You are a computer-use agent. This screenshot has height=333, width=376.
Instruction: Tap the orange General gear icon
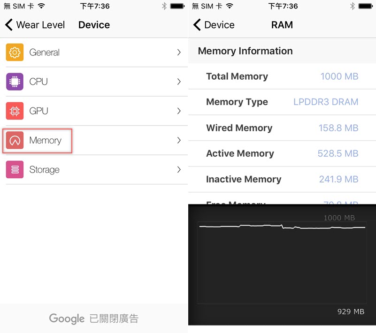click(15, 53)
